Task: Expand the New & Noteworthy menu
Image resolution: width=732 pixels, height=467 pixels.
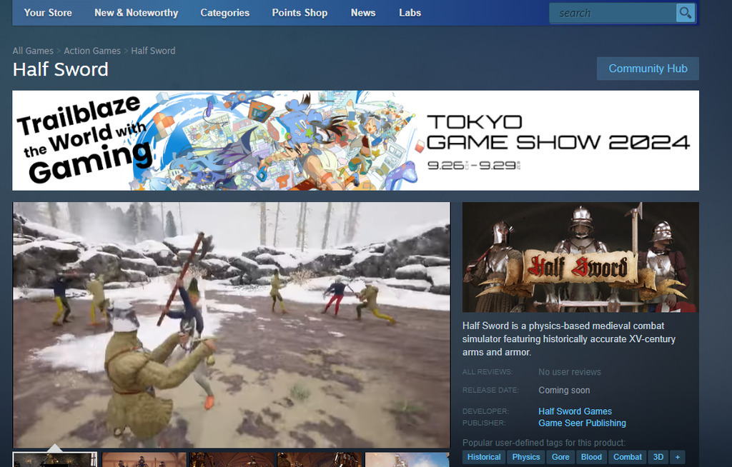Action: (x=136, y=13)
